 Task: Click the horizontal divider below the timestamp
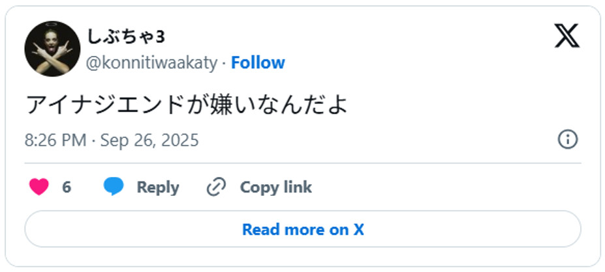coord(302,163)
